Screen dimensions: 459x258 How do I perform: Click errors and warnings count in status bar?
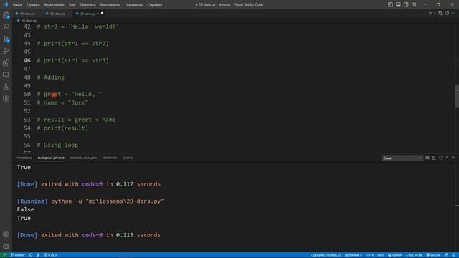(50, 255)
